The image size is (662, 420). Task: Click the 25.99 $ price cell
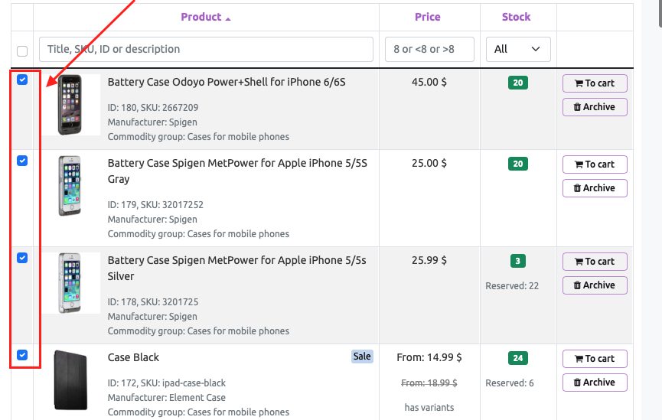point(429,260)
